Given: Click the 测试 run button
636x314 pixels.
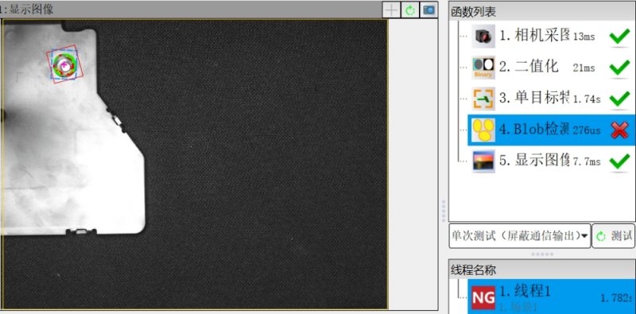Looking at the screenshot, I should [613, 236].
